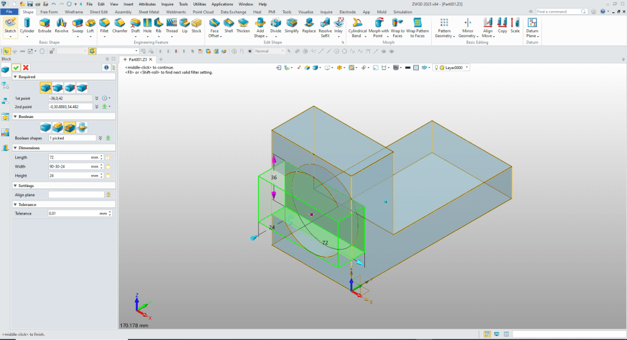Open the Inquire menu
Image resolution: width=627 pixels, height=340 pixels.
167,4
